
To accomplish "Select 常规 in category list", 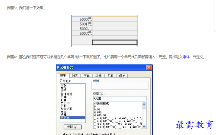I will [73, 85].
